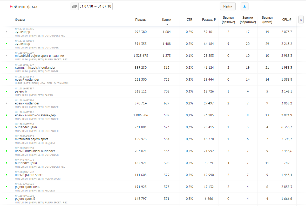Open the phrase 'новый мицубиси аутлендер'

[35, 115]
